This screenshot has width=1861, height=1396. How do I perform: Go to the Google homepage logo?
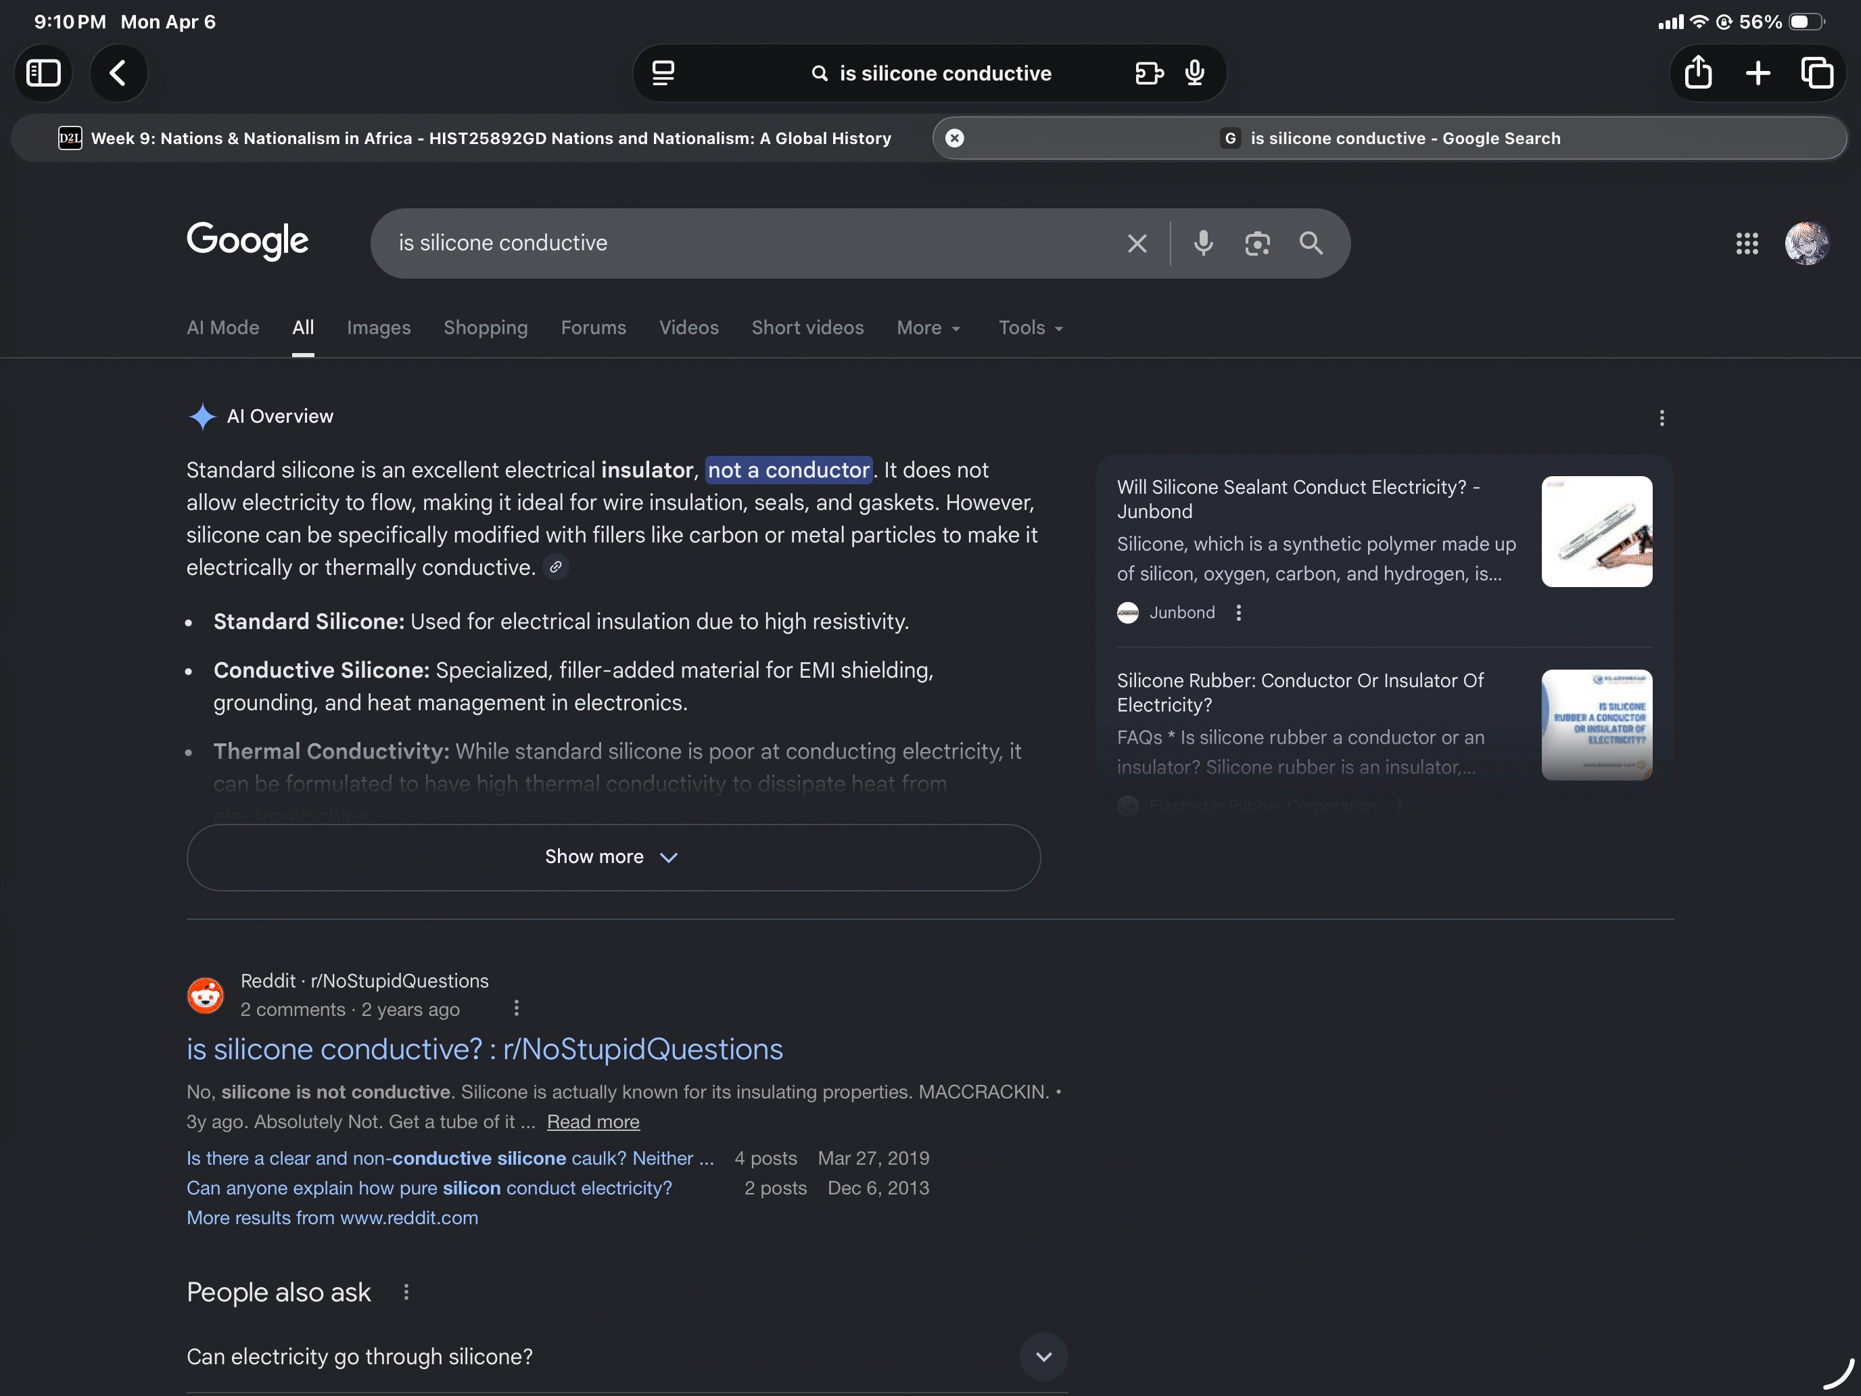[x=248, y=241]
